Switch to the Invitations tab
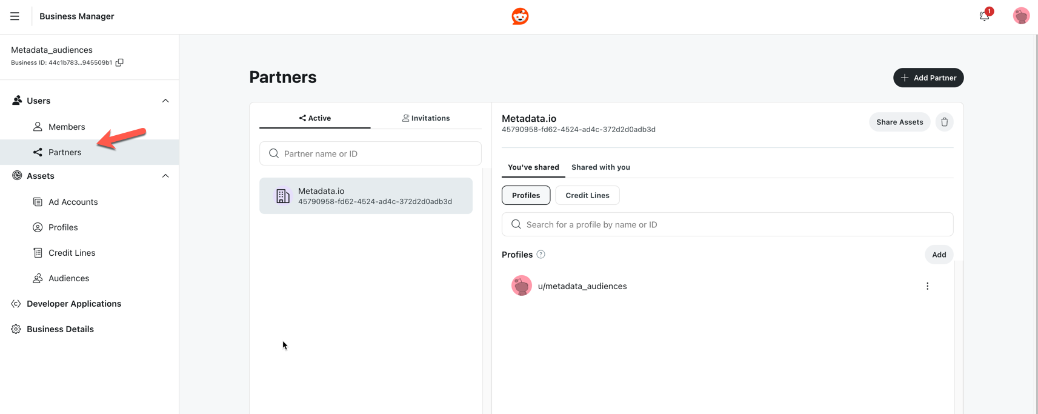 tap(426, 118)
